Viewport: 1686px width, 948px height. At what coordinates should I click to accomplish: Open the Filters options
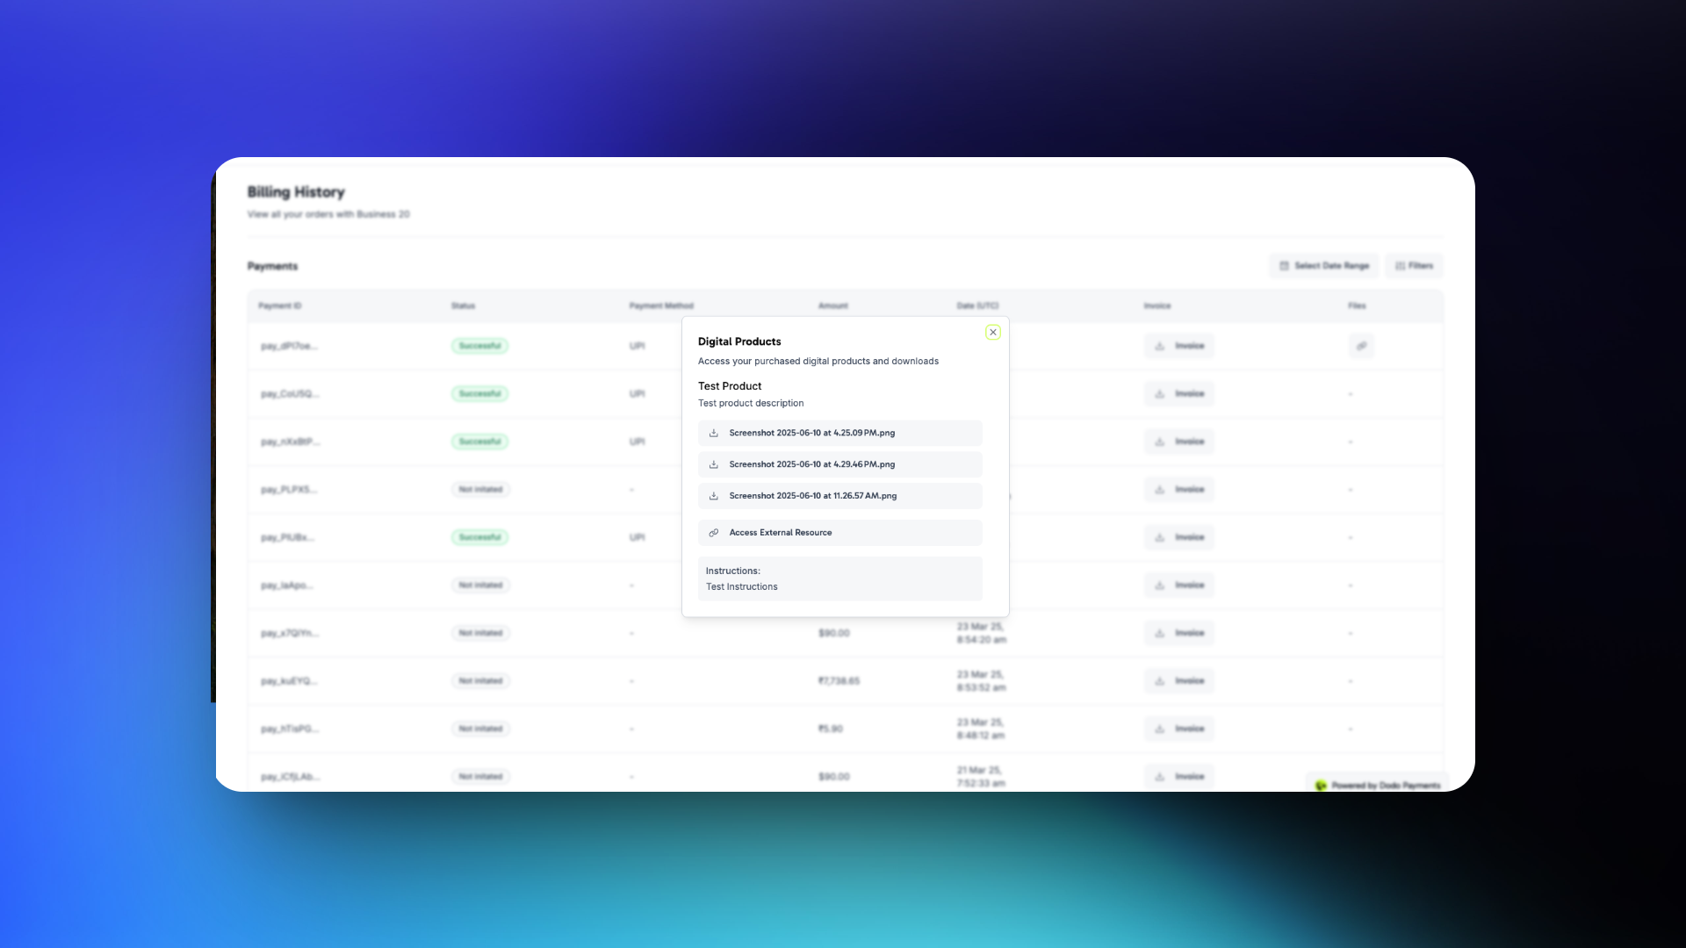pos(1414,266)
